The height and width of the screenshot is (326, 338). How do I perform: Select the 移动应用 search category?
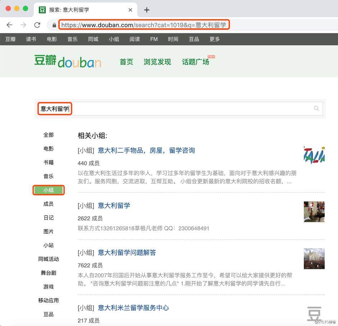point(49,300)
